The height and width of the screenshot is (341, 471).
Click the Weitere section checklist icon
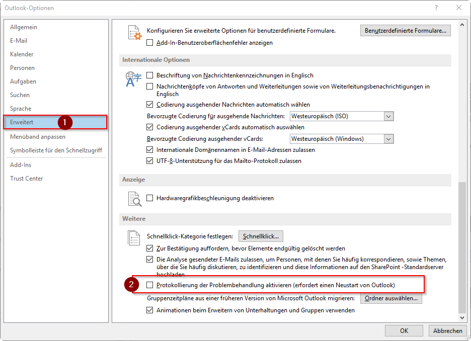click(x=134, y=237)
